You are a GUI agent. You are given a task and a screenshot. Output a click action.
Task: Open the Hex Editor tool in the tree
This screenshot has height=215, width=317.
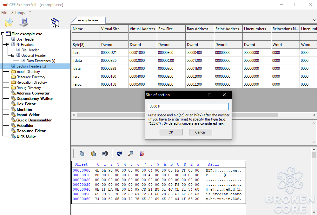click(x=26, y=104)
